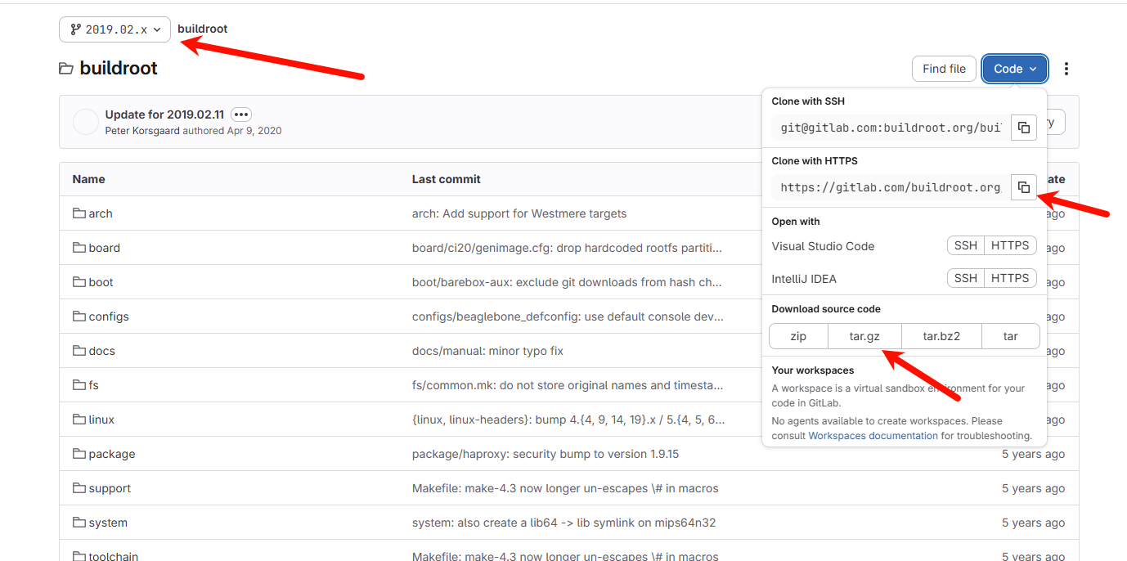This screenshot has height=561, width=1127.
Task: Download source as tar.gz
Action: pos(864,336)
